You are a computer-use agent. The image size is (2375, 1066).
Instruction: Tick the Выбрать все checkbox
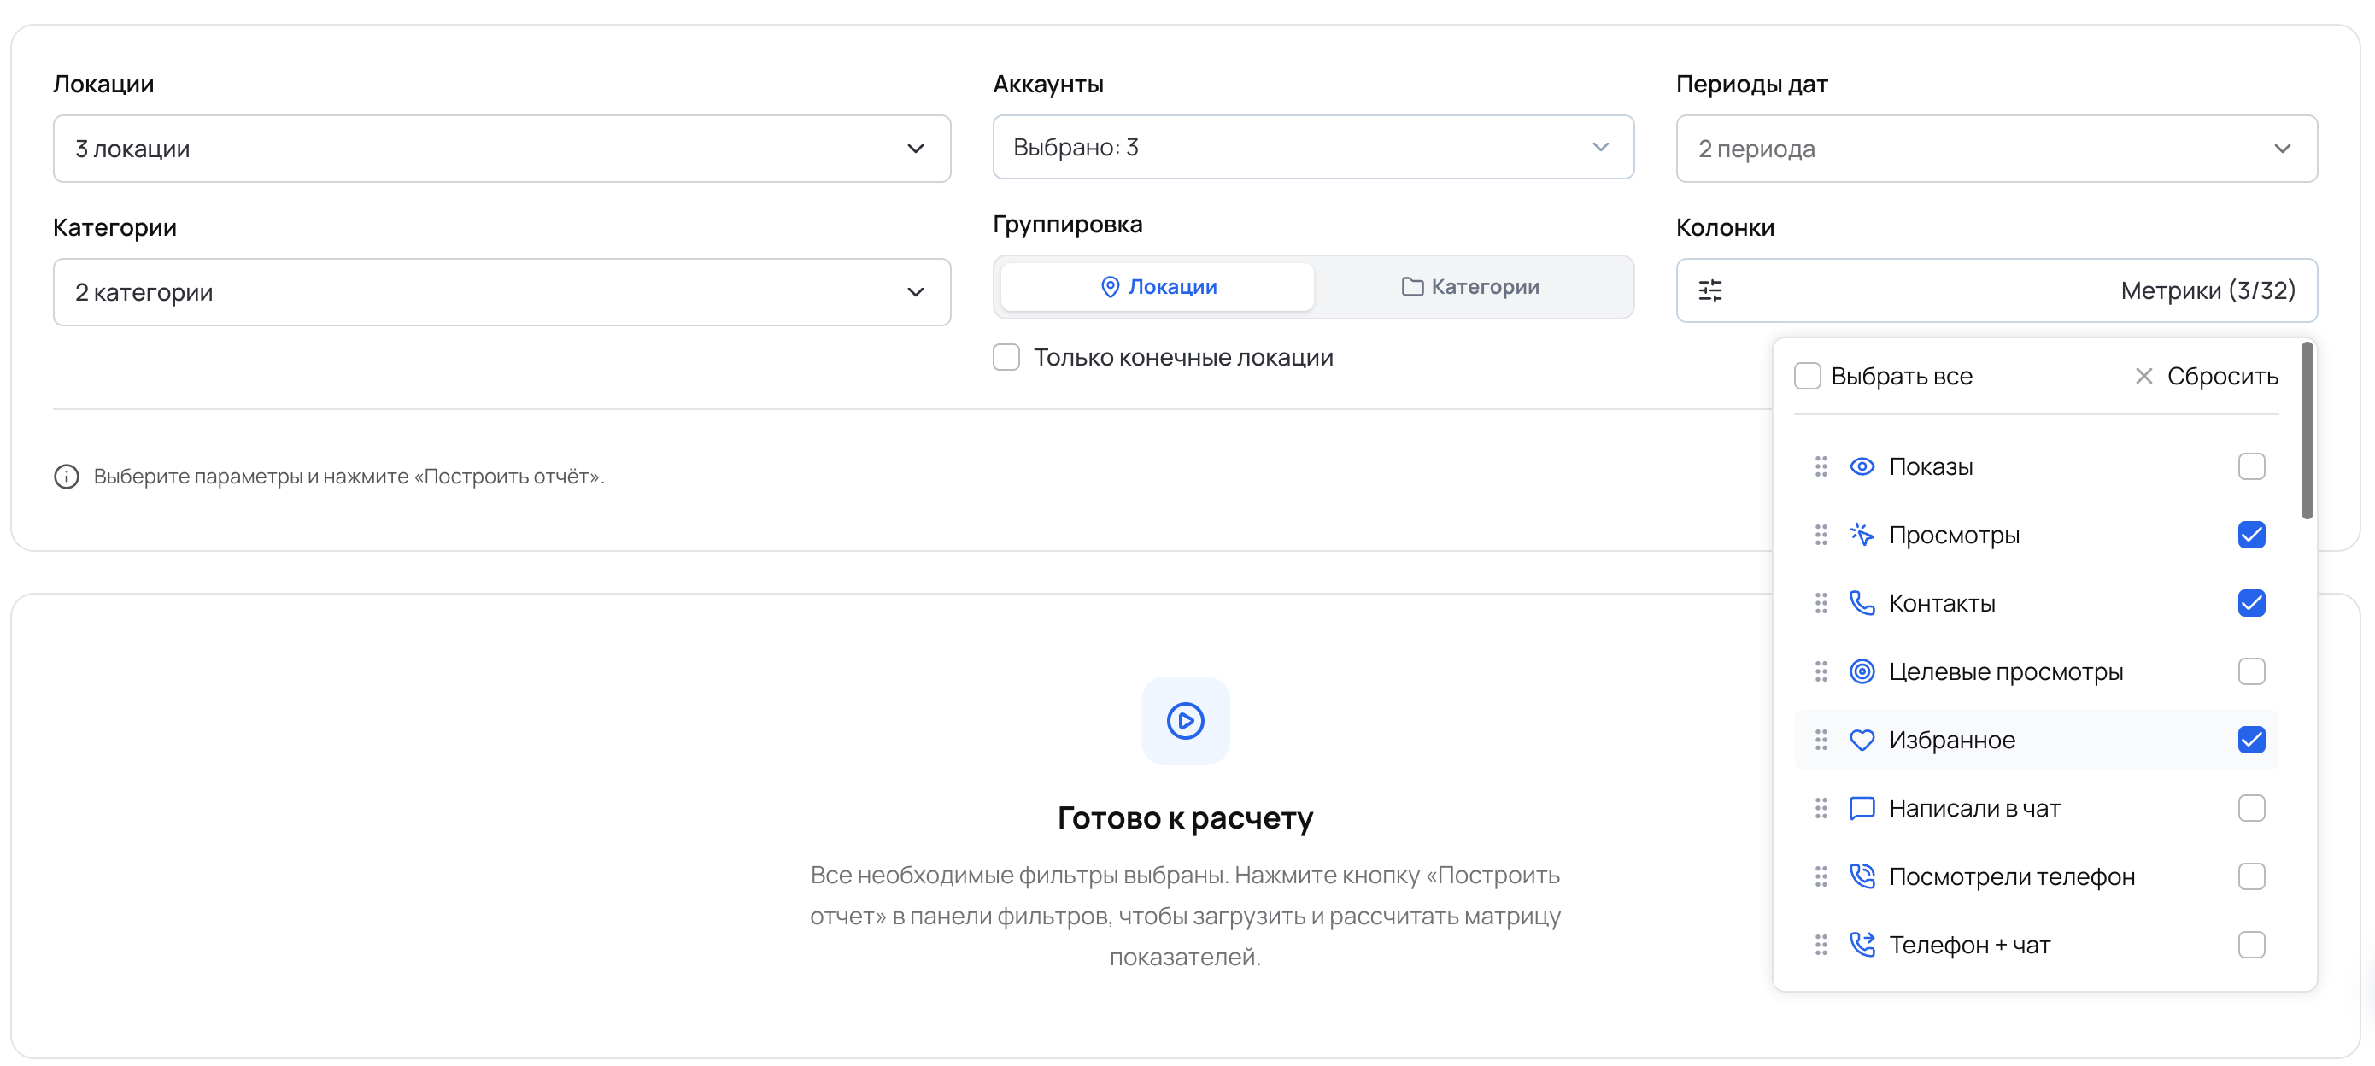coord(1807,376)
